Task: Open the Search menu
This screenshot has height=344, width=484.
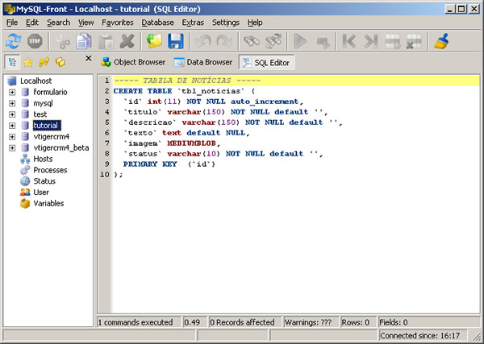Action: click(x=58, y=23)
